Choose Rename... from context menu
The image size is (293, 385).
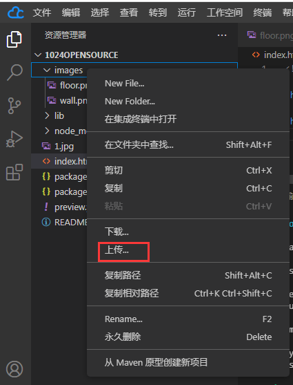point(188,319)
